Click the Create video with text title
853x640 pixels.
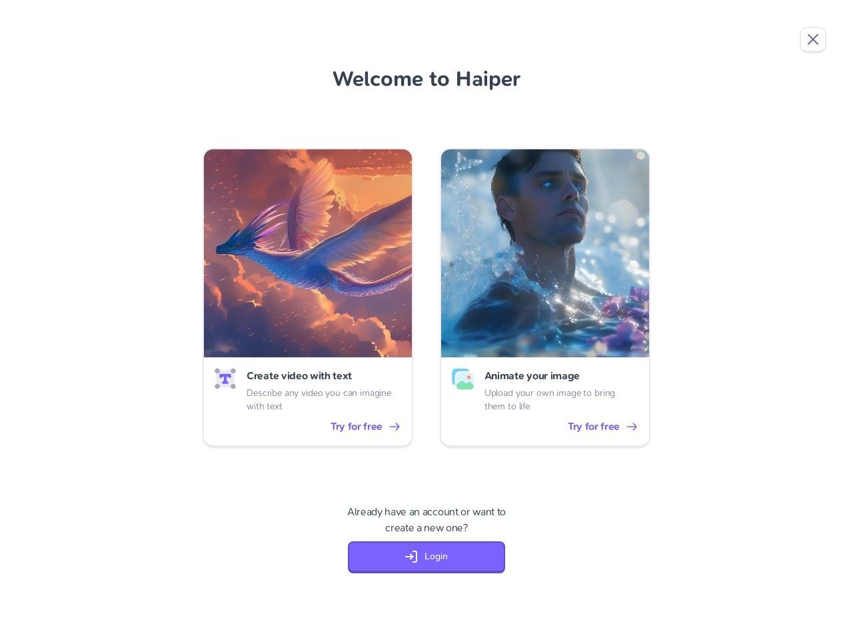[299, 376]
